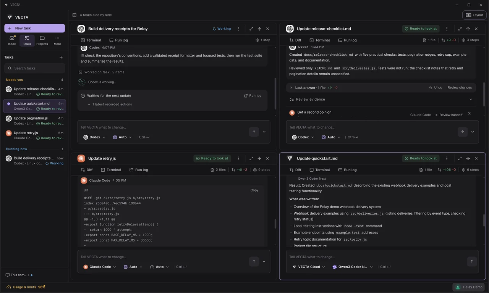Open the Terminal tab in Update quickstart.md panel
Viewport: 489px width, 293px height.
(x=319, y=170)
